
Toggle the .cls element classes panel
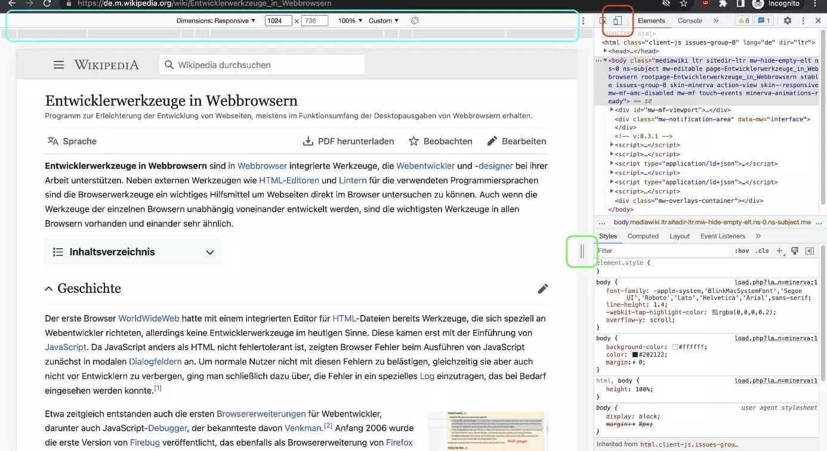pos(762,251)
